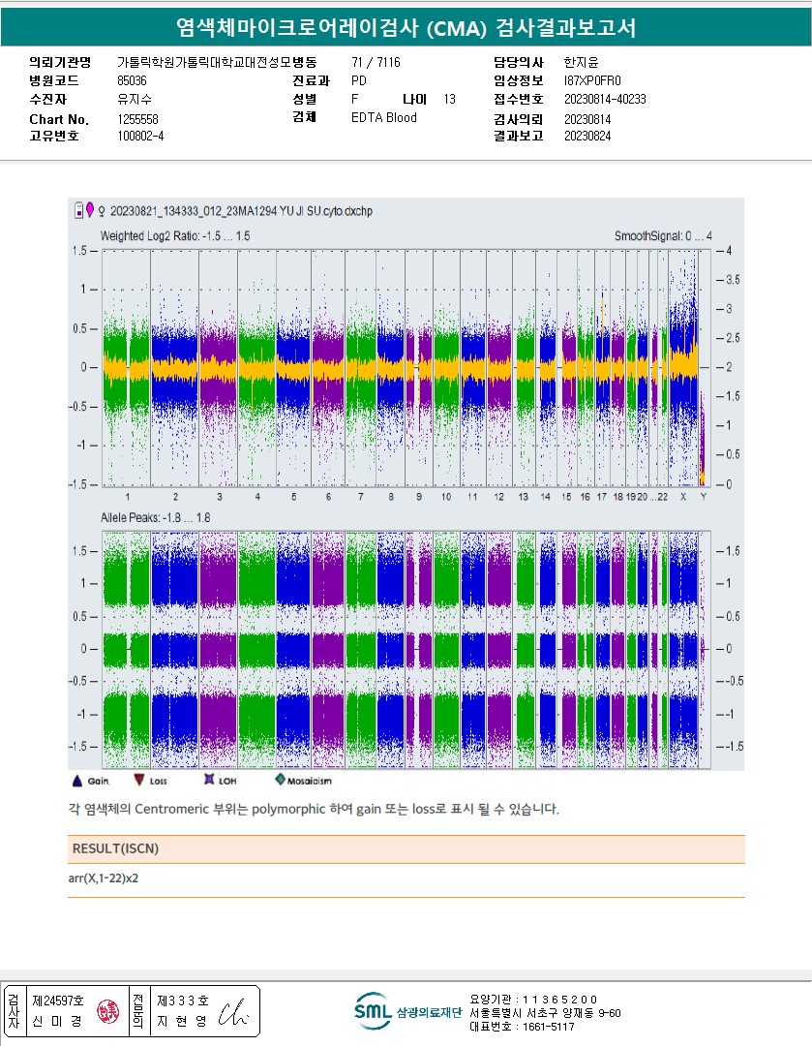The width and height of the screenshot is (812, 1047).
Task: Click the Chart No. value 1255558
Action: click(x=137, y=118)
